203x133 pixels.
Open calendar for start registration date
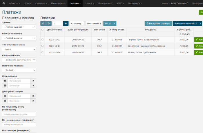(5, 96)
